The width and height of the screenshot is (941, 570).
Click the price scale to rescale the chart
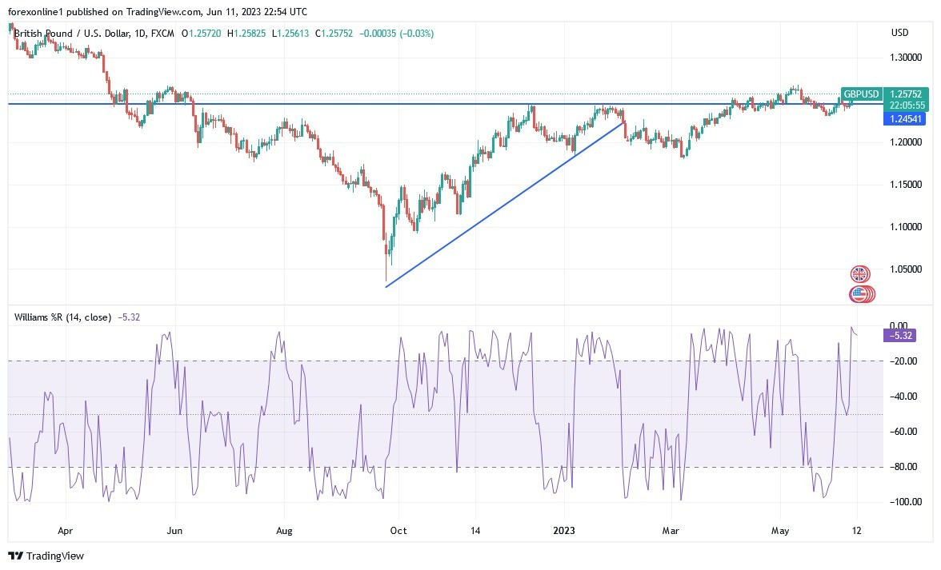click(x=904, y=200)
